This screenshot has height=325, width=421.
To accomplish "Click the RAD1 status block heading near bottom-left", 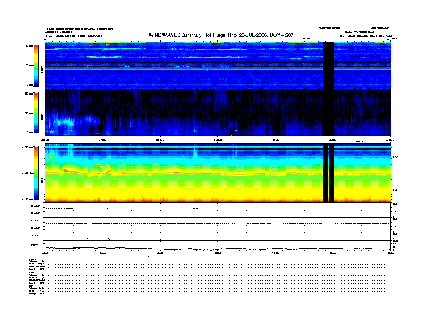I will 32,273.
